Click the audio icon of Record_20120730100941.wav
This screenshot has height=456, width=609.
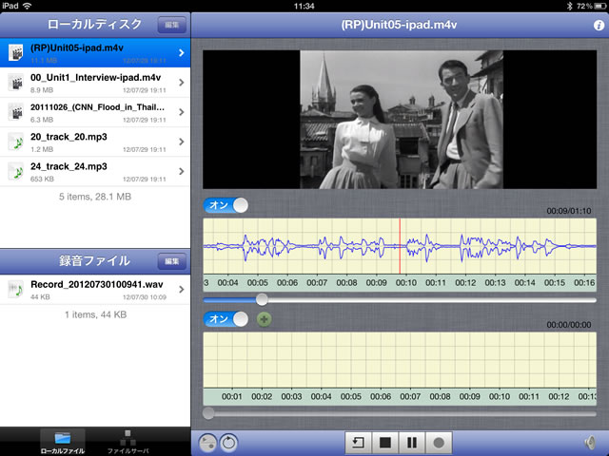pos(15,290)
